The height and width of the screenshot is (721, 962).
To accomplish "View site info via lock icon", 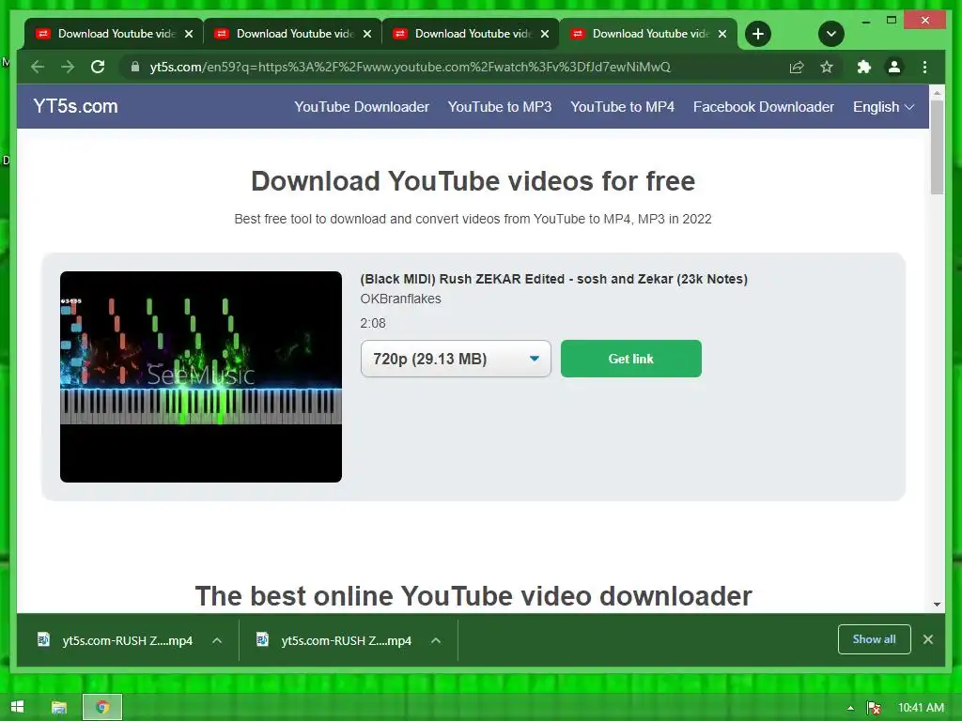I will click(x=135, y=67).
